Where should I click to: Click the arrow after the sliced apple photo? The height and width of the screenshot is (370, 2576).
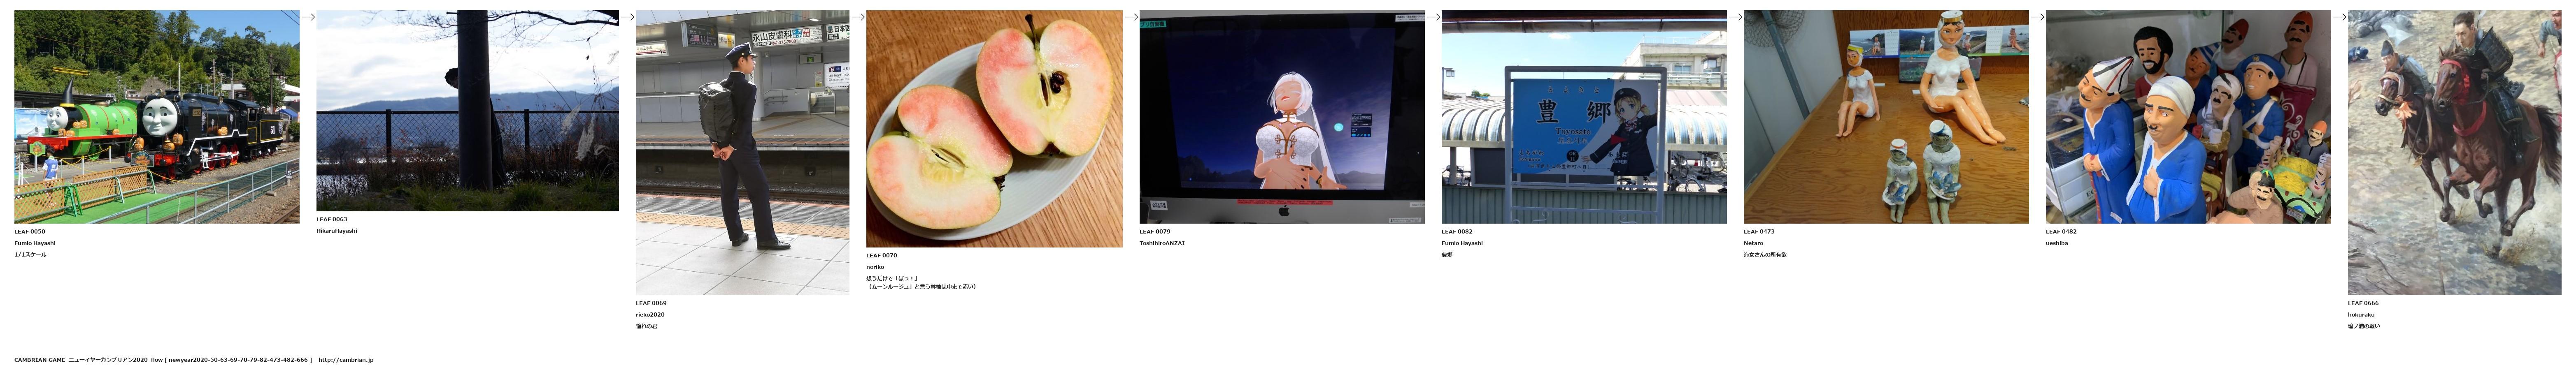(1131, 17)
